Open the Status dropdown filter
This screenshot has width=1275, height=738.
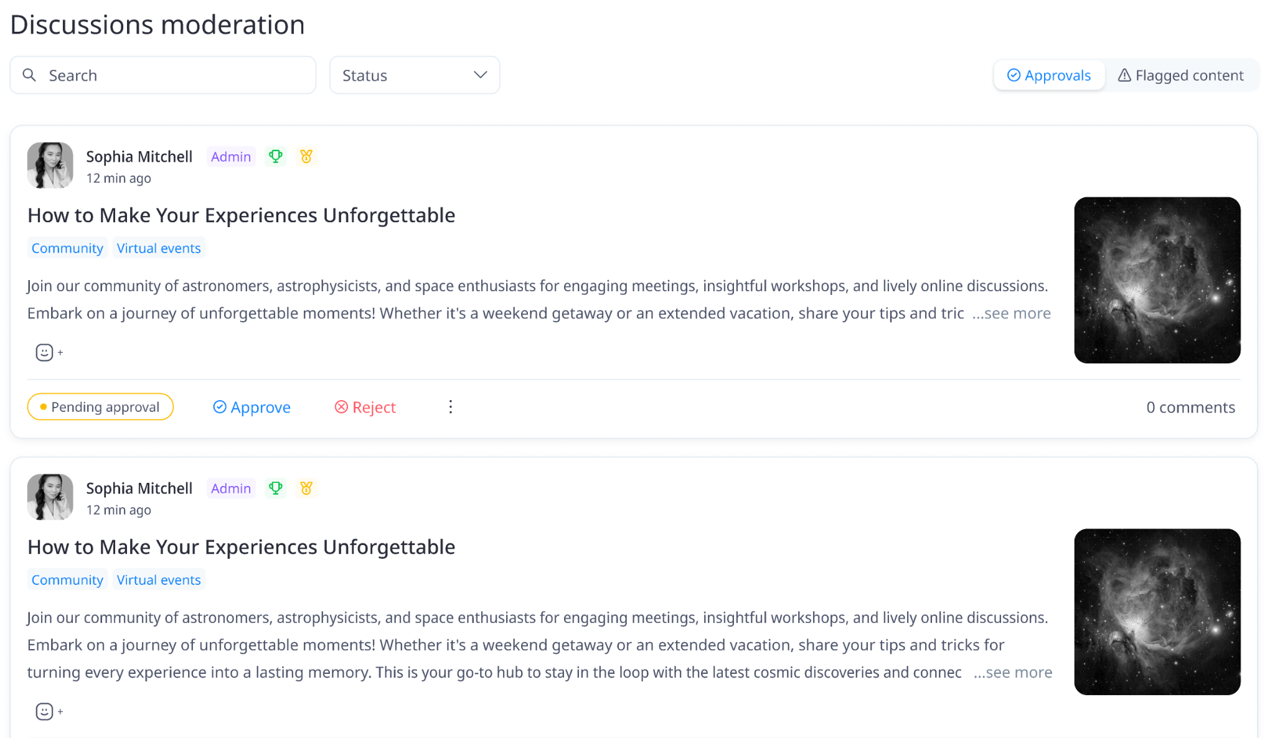point(415,75)
